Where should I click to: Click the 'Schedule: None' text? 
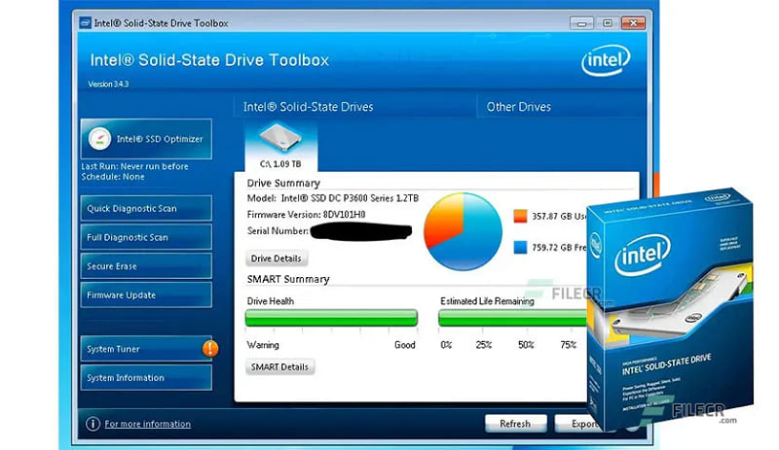tap(113, 177)
